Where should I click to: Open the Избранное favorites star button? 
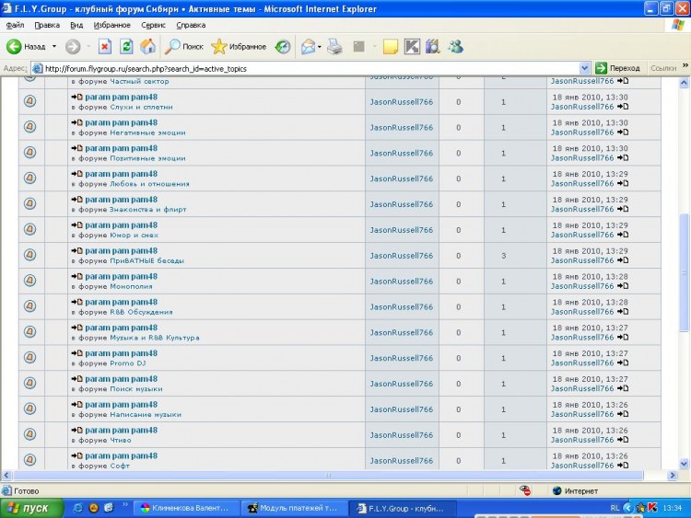(x=239, y=46)
